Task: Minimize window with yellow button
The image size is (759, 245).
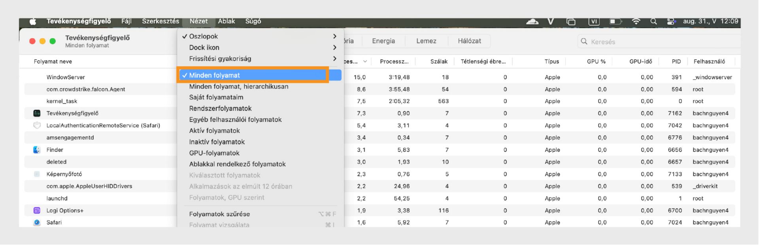Action: [42, 41]
